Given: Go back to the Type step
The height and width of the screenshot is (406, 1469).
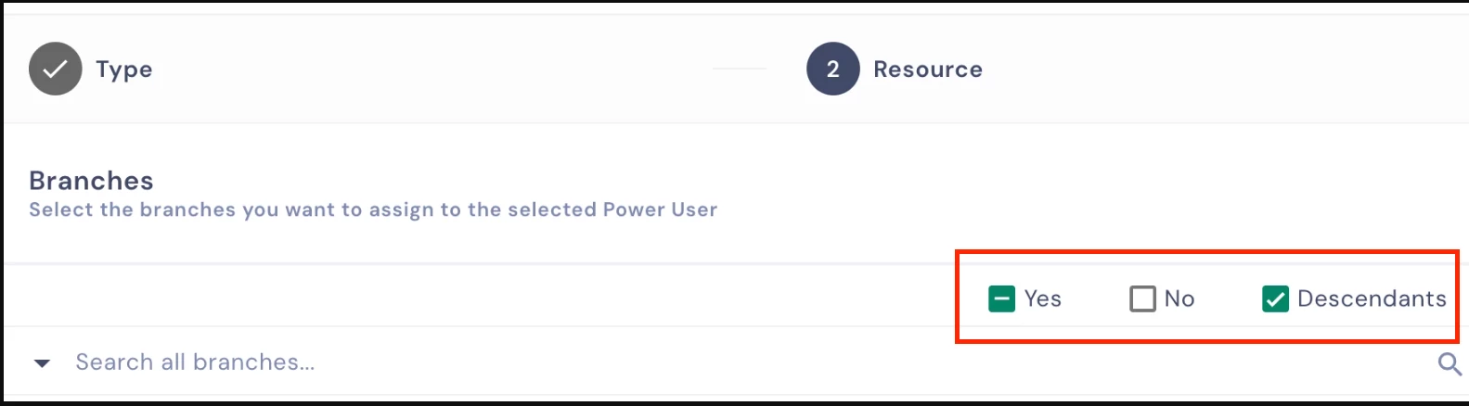Looking at the screenshot, I should [123, 70].
